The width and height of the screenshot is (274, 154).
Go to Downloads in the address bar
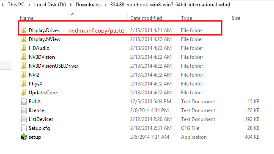point(88,5)
